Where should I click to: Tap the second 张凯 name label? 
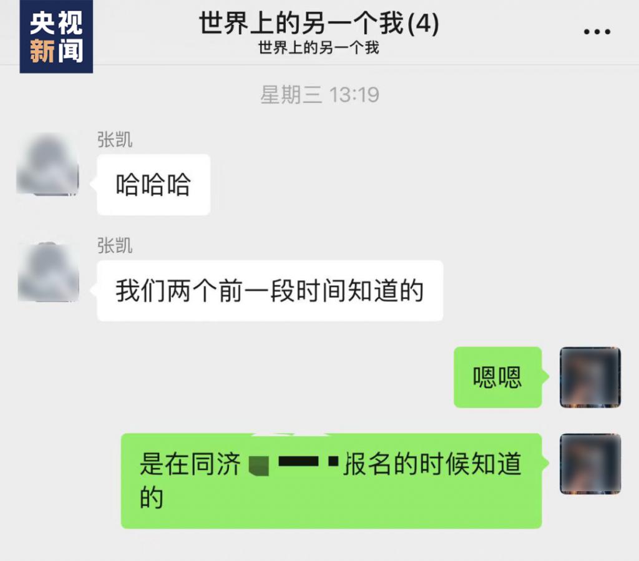tap(115, 246)
